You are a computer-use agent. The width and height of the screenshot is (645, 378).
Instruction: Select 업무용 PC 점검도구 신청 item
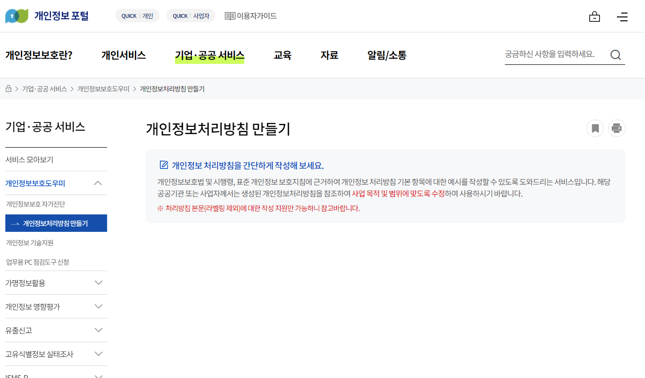(37, 262)
